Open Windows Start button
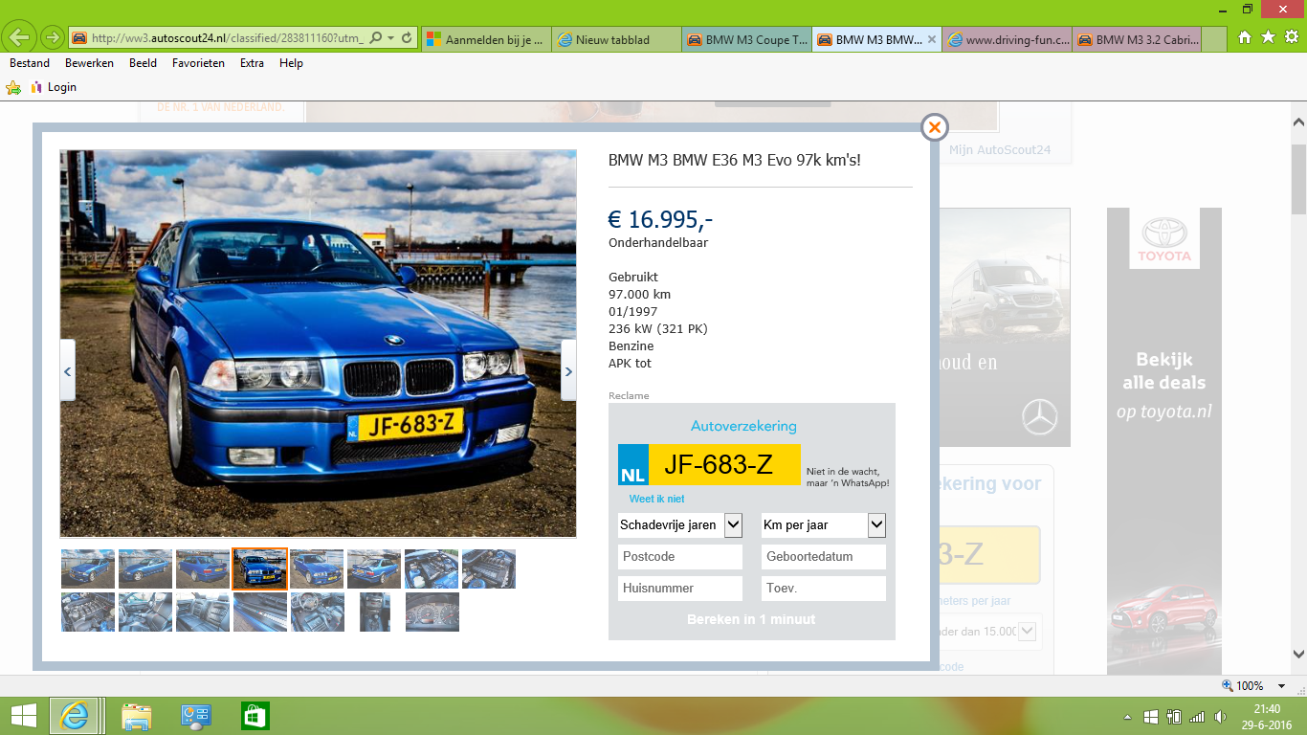This screenshot has height=735, width=1307. point(23,716)
